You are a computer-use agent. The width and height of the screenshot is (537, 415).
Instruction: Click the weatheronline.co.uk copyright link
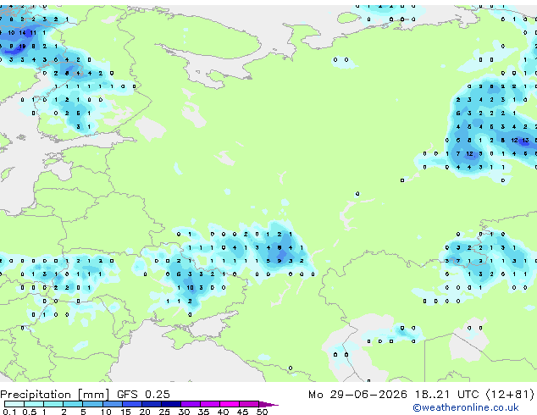[x=465, y=407]
